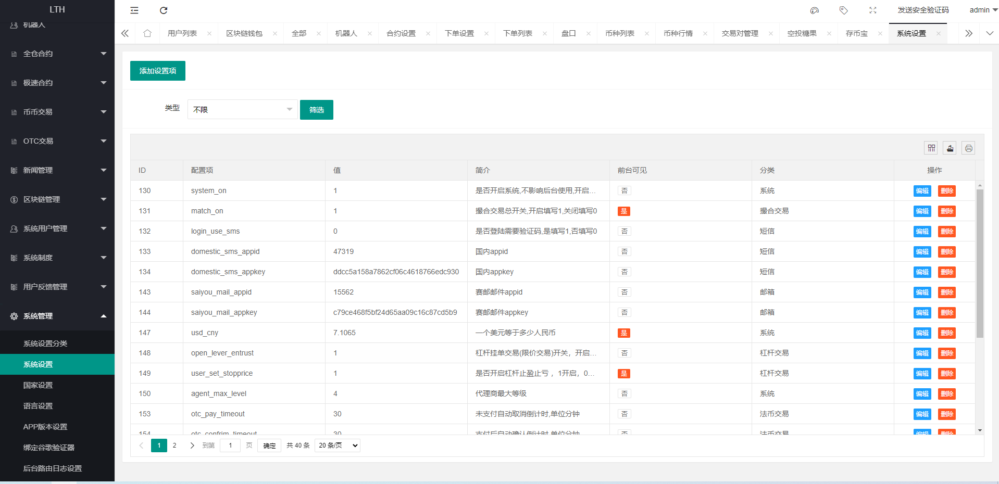The height and width of the screenshot is (484, 999).
Task: Click the export data icon above the table
Action: pyautogui.click(x=950, y=148)
